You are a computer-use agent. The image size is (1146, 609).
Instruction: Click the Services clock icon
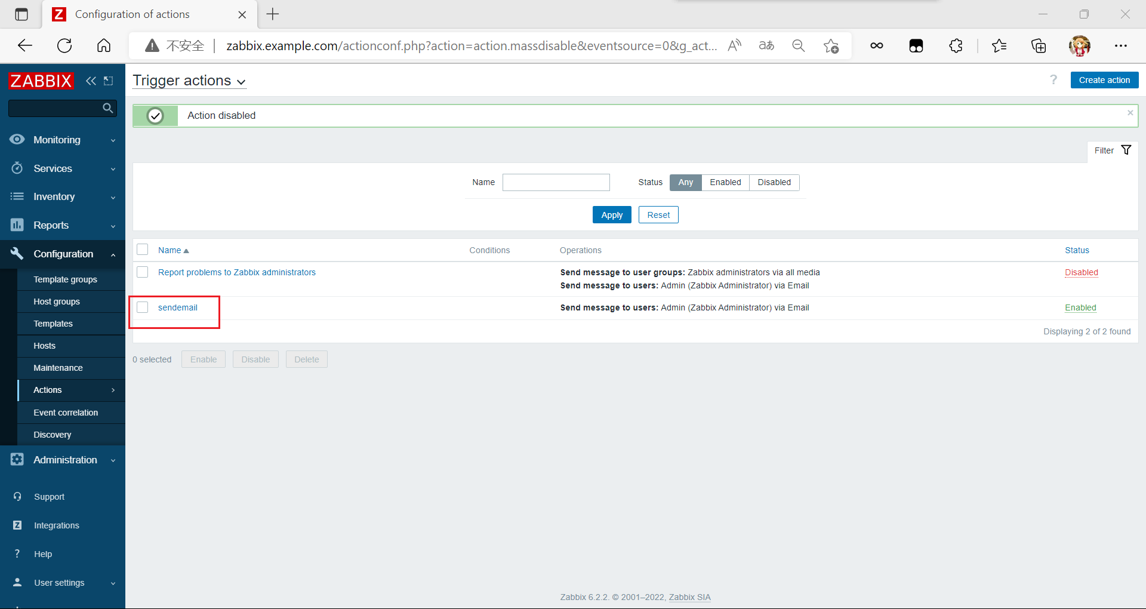pos(17,168)
